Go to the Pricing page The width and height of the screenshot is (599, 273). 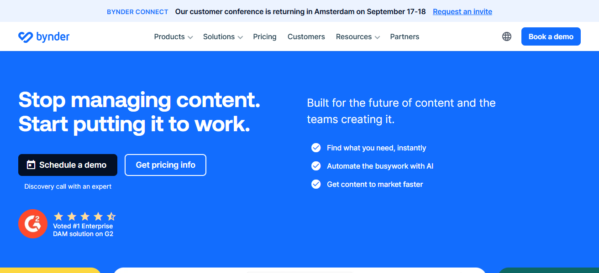(265, 37)
